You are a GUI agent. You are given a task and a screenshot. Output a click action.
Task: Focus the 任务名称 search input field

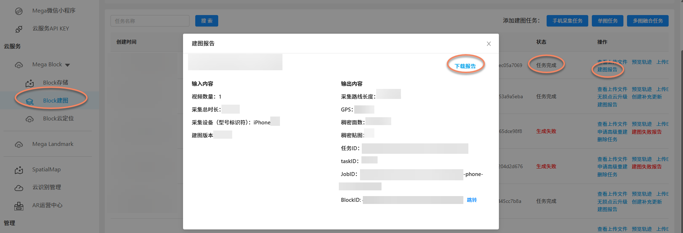coord(150,21)
